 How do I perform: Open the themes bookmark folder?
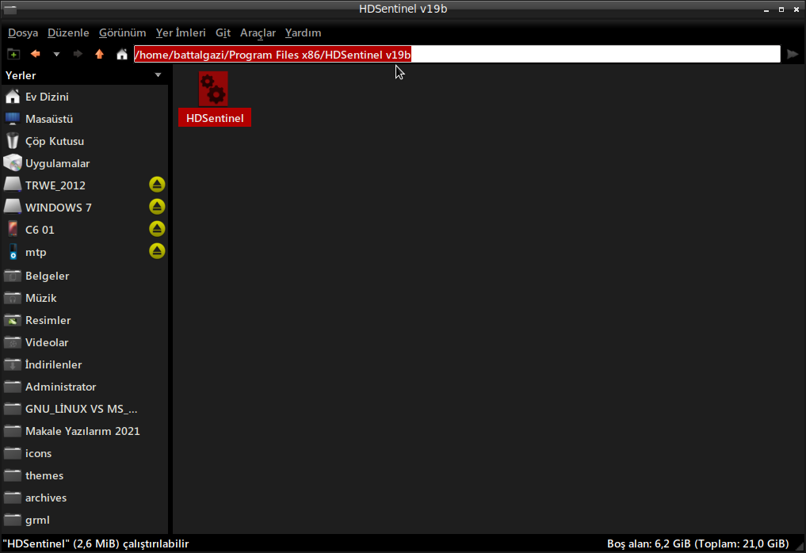[x=84, y=475]
